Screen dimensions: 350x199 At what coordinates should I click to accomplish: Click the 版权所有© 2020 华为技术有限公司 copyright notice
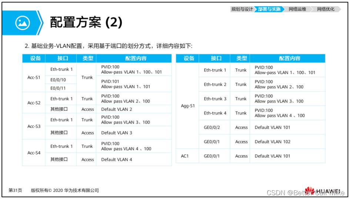[65, 190]
